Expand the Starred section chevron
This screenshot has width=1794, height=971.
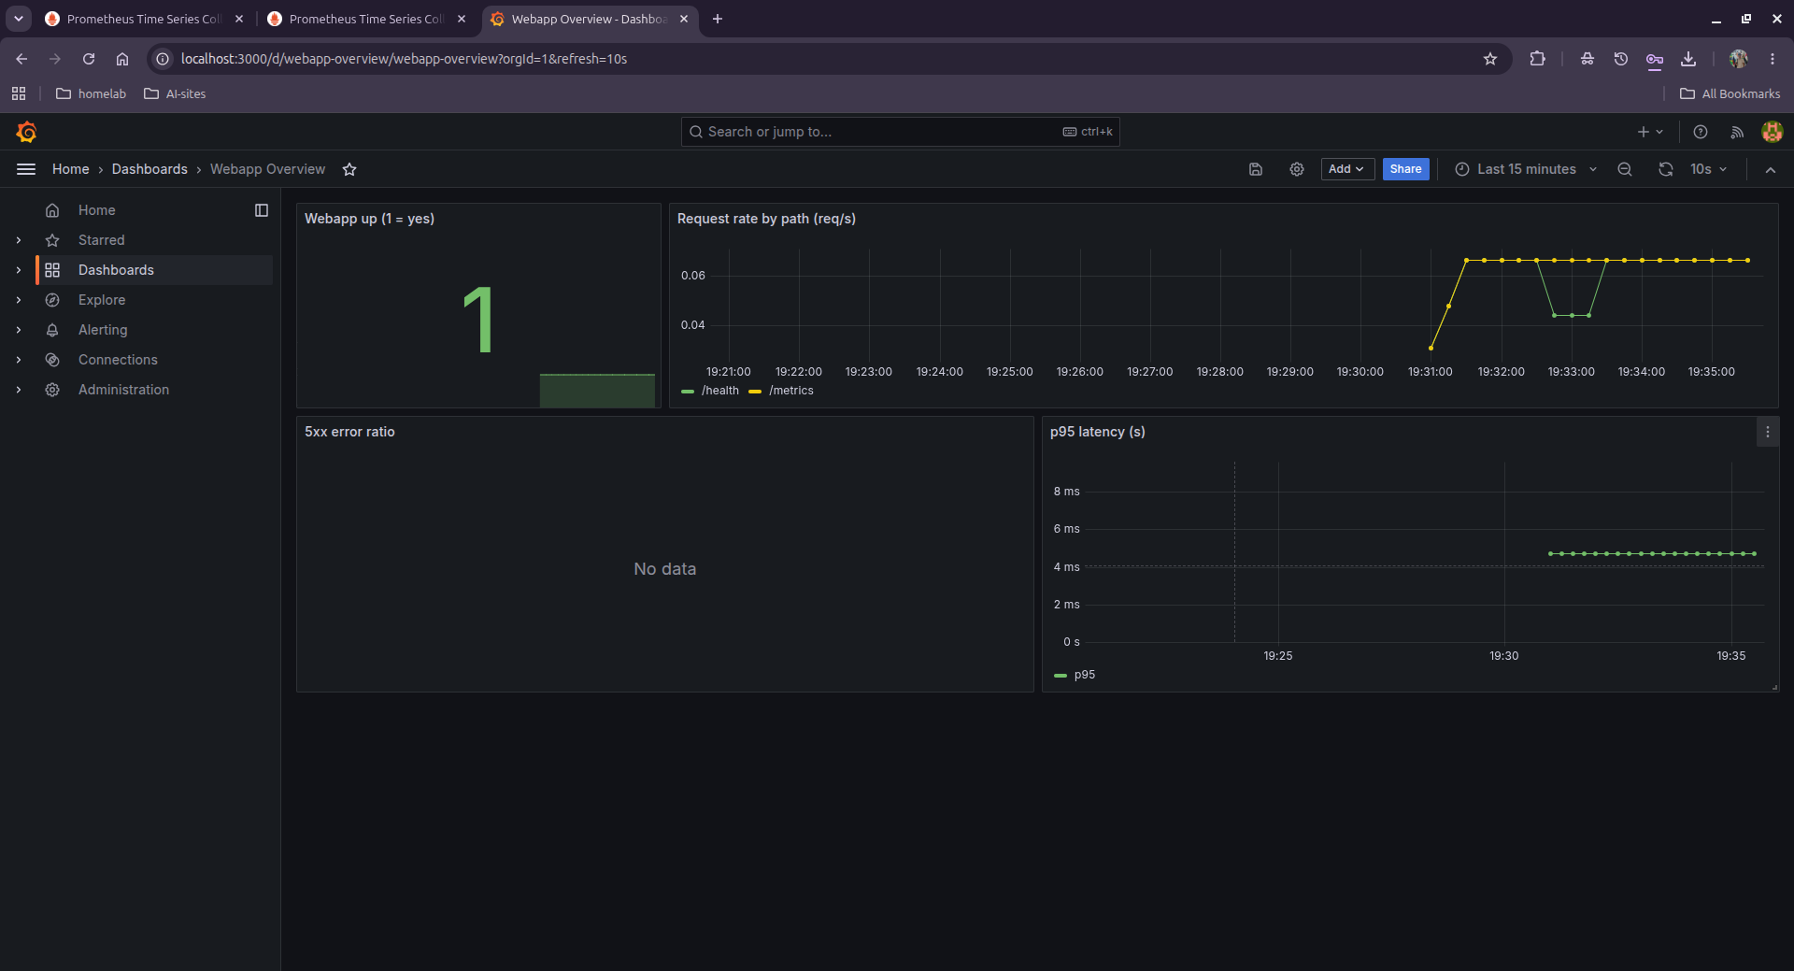19,240
